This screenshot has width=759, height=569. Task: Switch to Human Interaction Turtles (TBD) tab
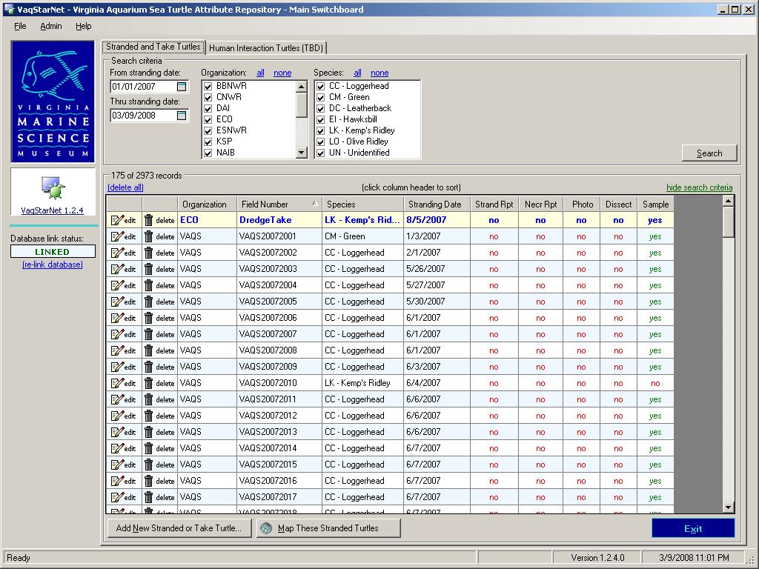tap(266, 48)
